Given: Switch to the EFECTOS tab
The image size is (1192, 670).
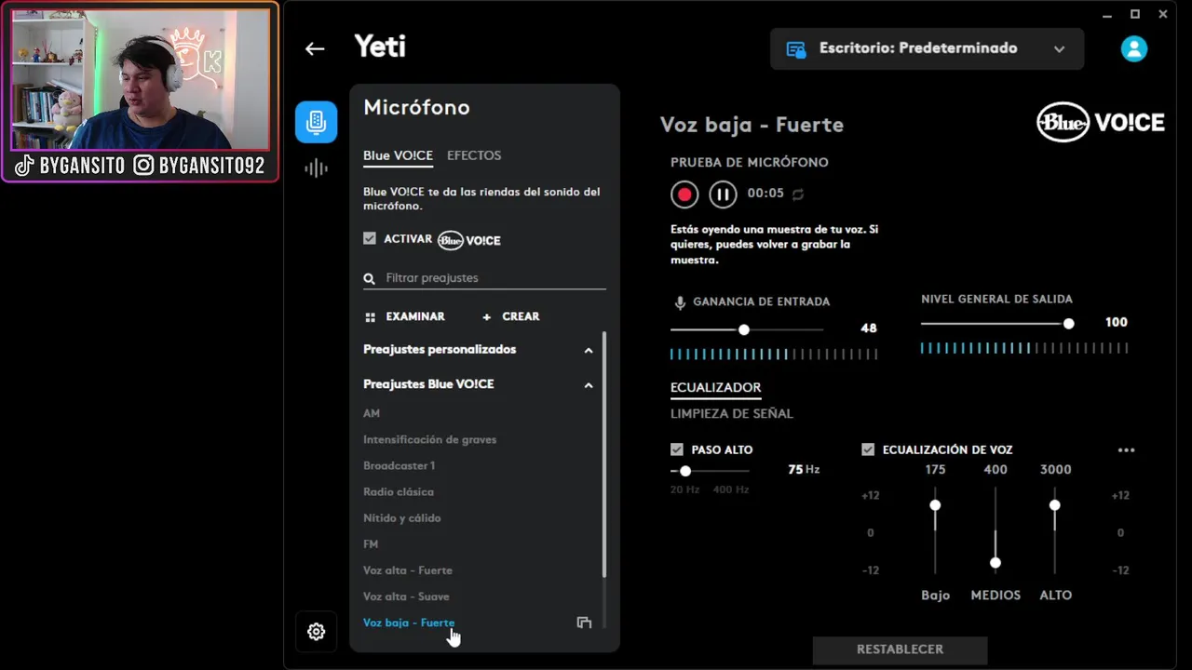Looking at the screenshot, I should 474,155.
